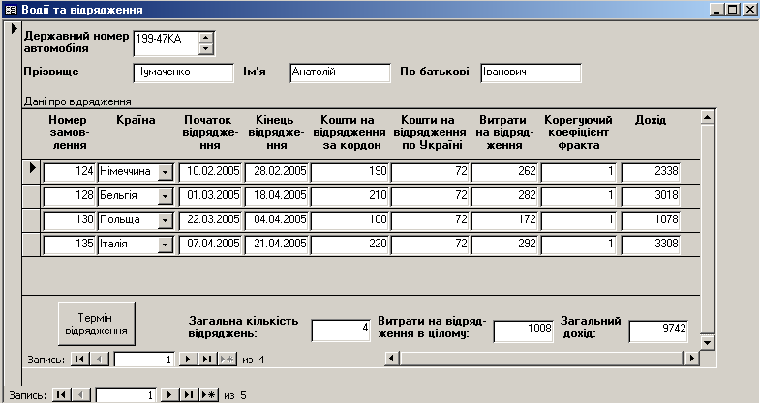Go to previous record in subform navigation
Image resolution: width=760 pixels, height=403 pixels.
click(x=100, y=359)
